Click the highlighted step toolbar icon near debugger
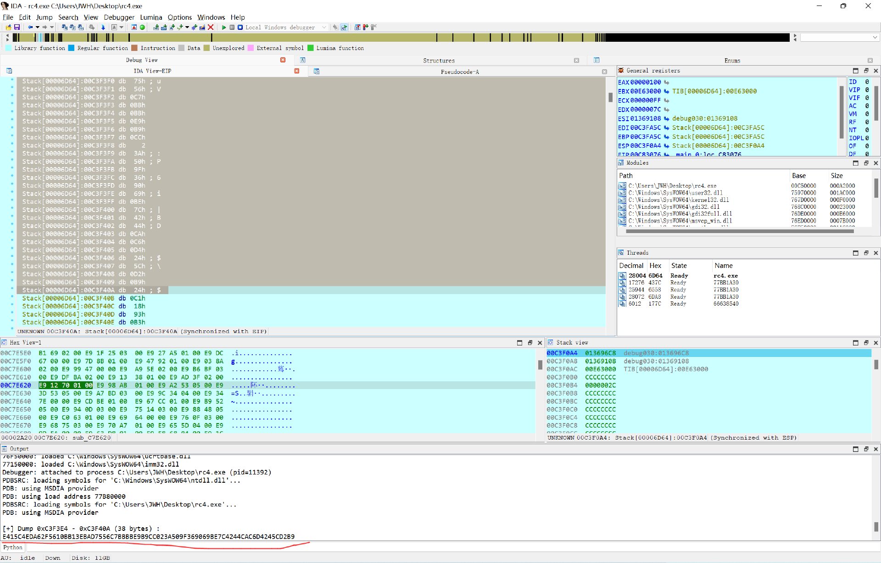This screenshot has height=563, width=881. 344,28
